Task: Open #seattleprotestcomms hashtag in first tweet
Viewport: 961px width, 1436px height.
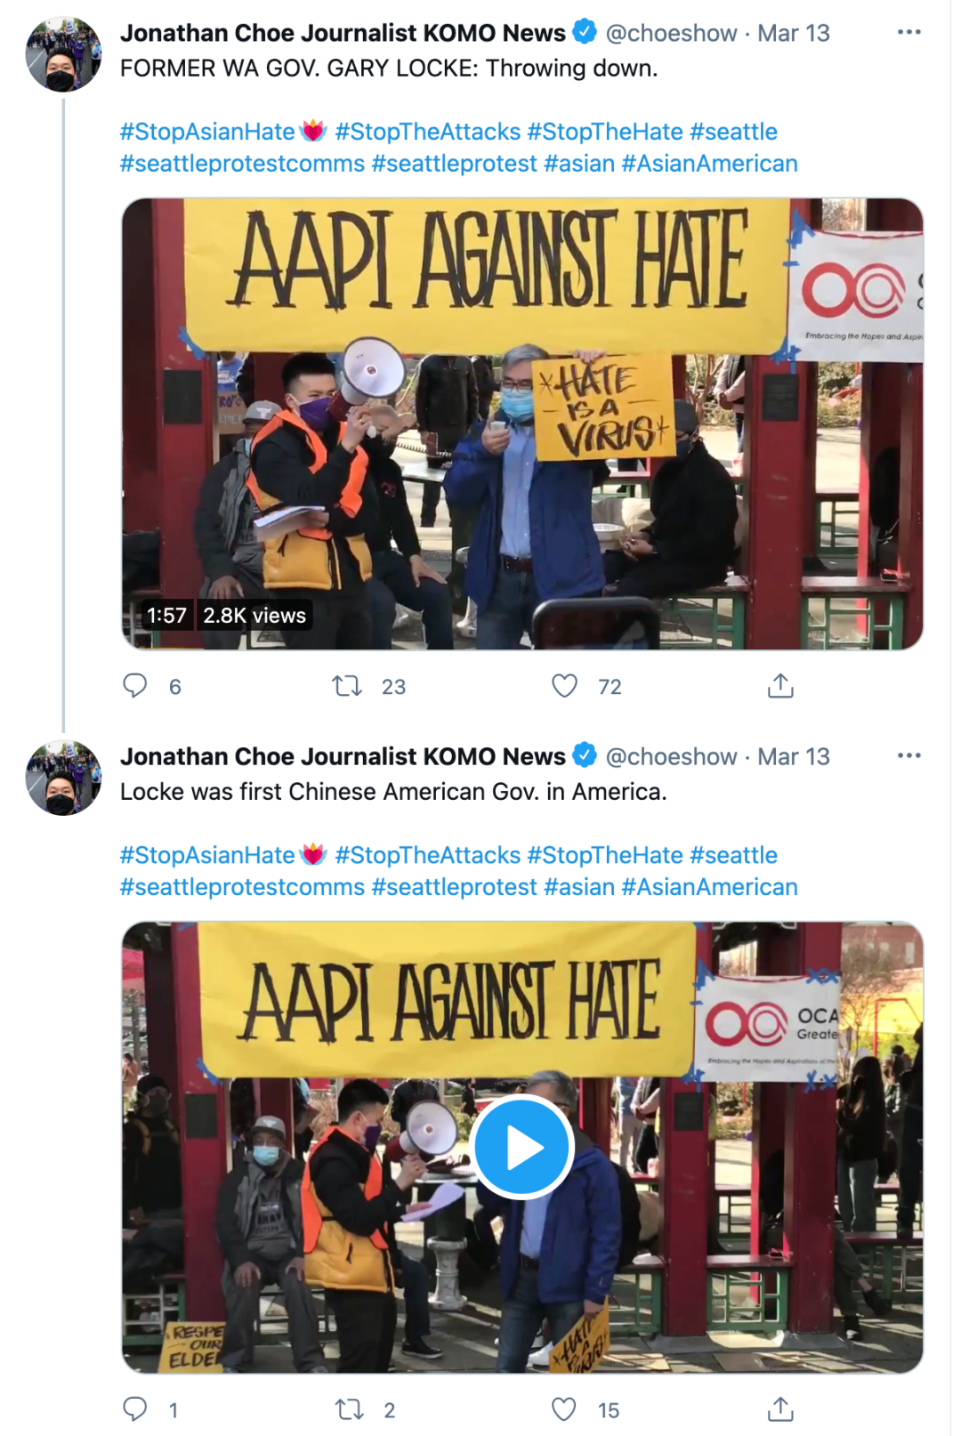Action: [242, 164]
